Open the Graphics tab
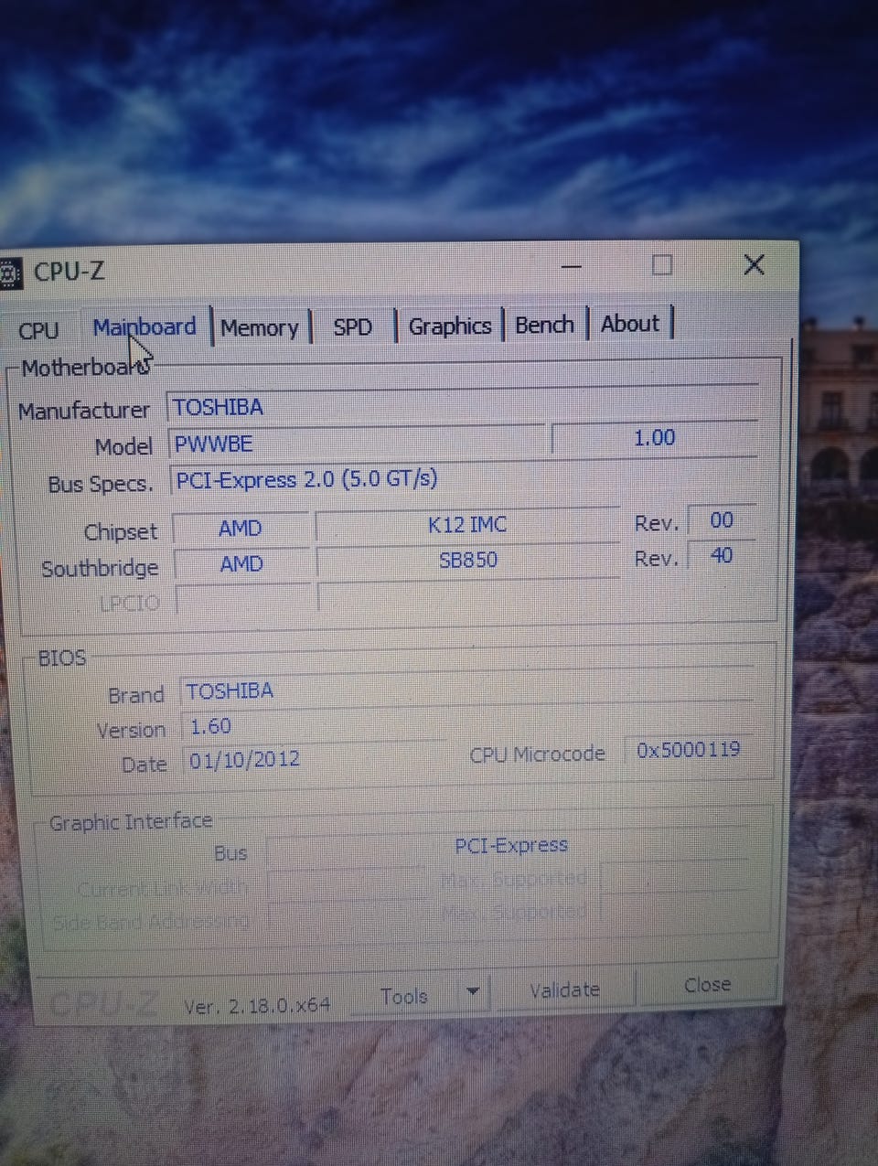The height and width of the screenshot is (1166, 878). coord(449,326)
